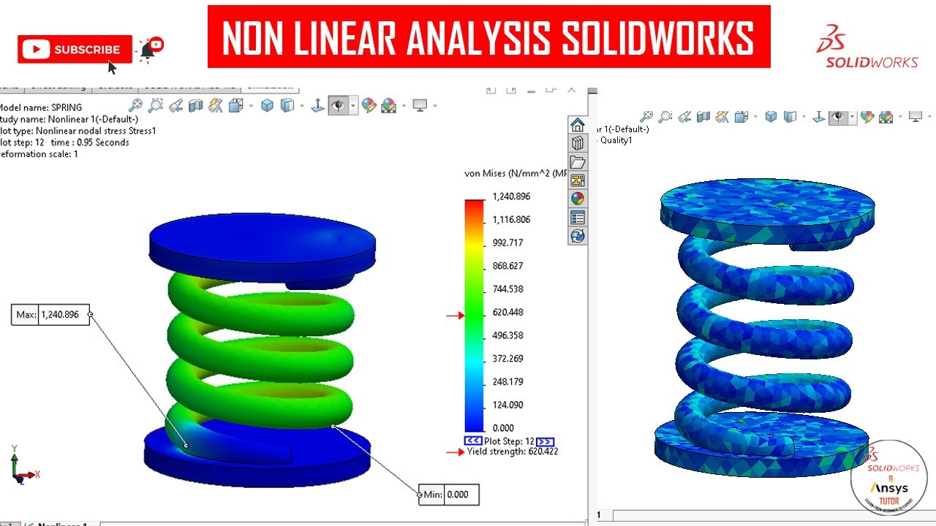Click Previous View in the left stress plot window
The height and width of the screenshot is (526, 936).
[x=175, y=106]
